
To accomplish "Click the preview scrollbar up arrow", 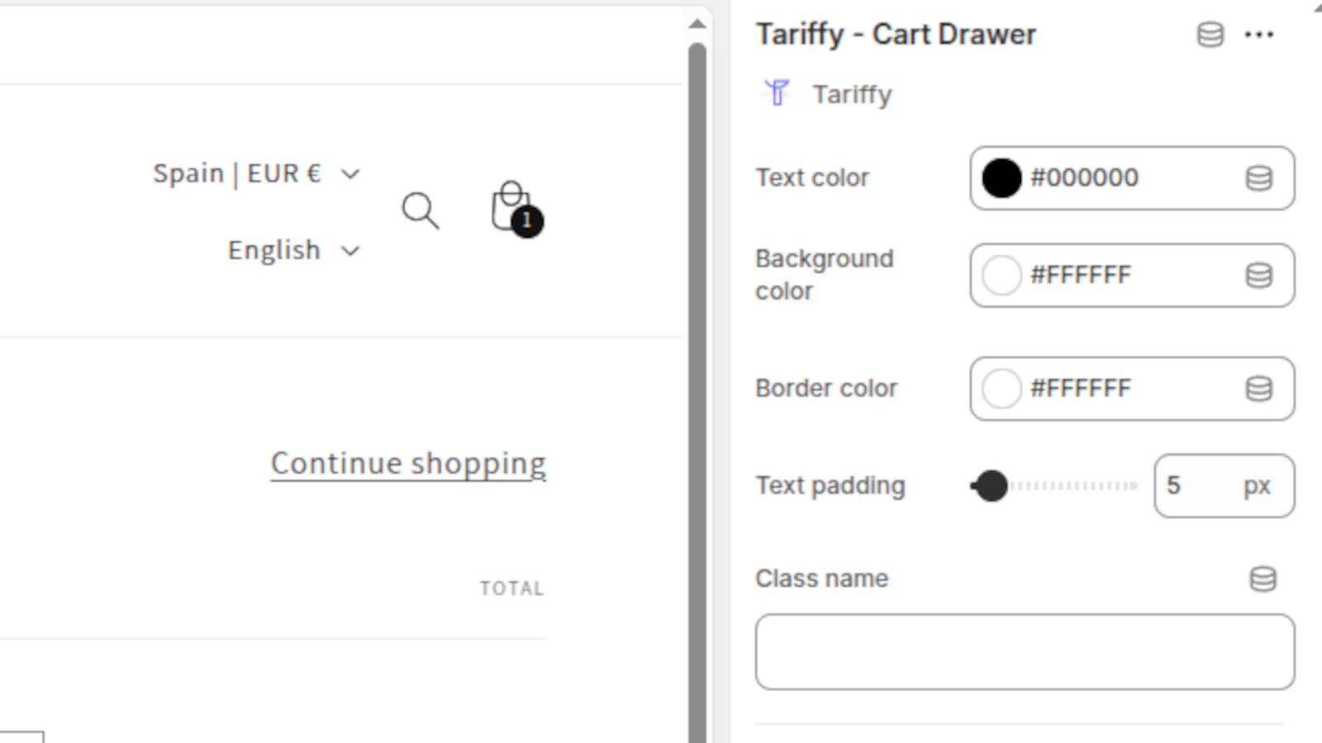I will (x=697, y=24).
